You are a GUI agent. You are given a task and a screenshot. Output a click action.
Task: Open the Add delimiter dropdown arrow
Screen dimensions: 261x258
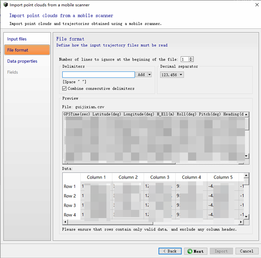pyautogui.click(x=150, y=74)
